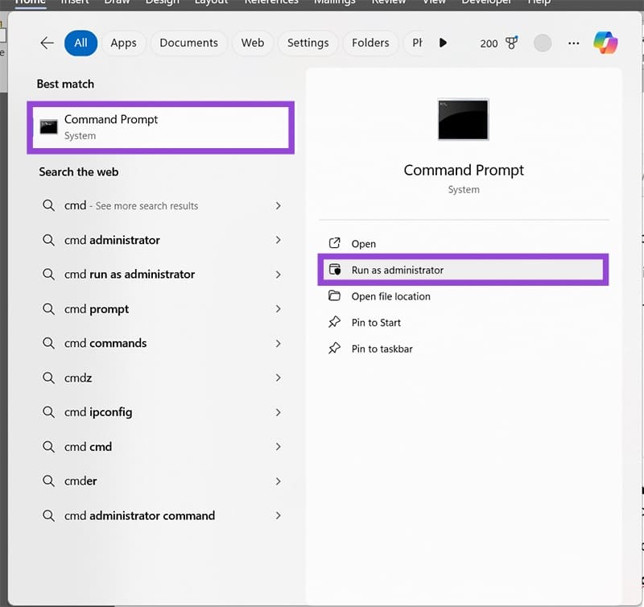Select 'cmd run as administrator' web suggestion
The image size is (644, 607).
pyautogui.click(x=130, y=275)
